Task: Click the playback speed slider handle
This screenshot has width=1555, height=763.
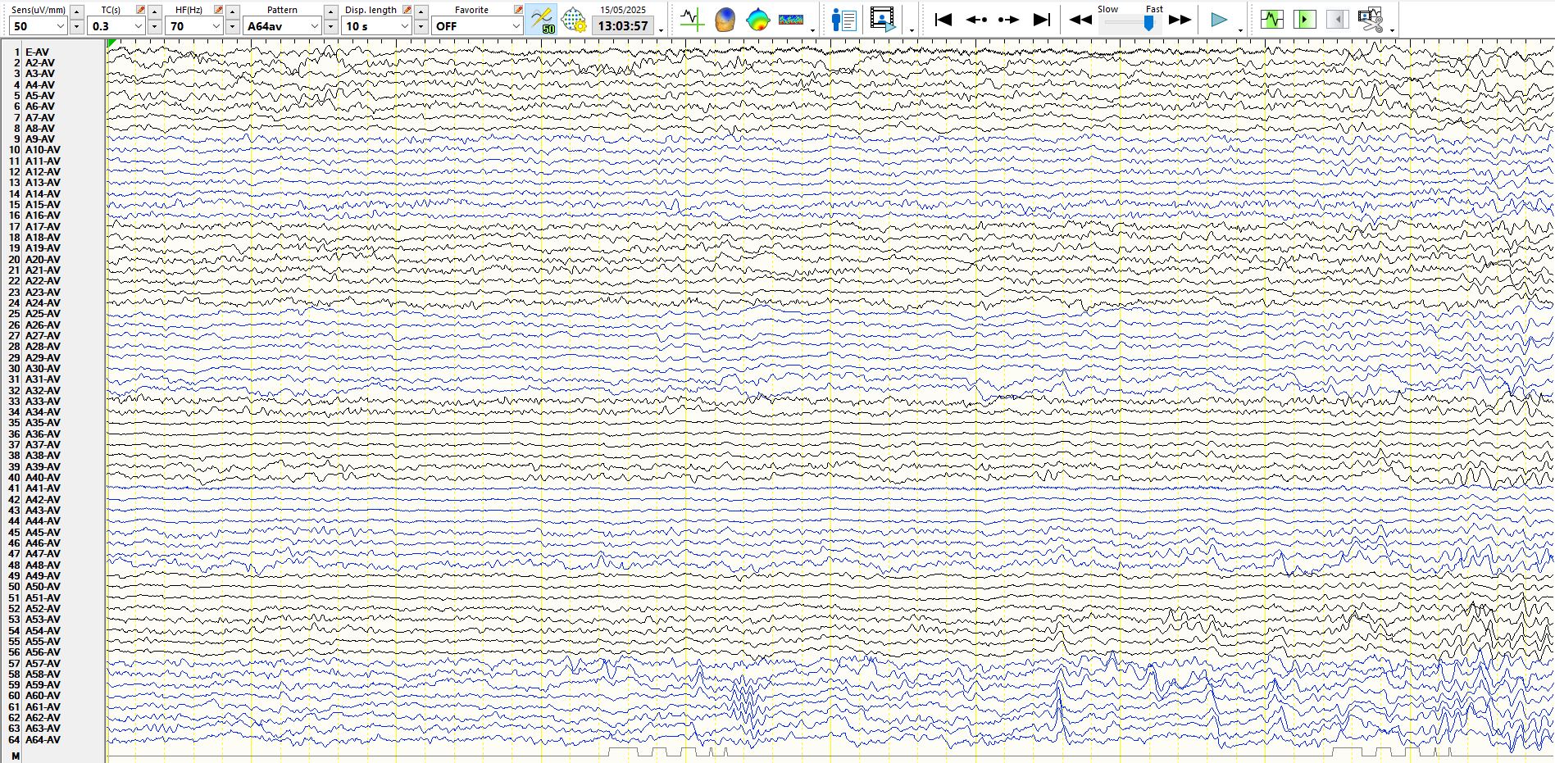Action: [x=1148, y=23]
